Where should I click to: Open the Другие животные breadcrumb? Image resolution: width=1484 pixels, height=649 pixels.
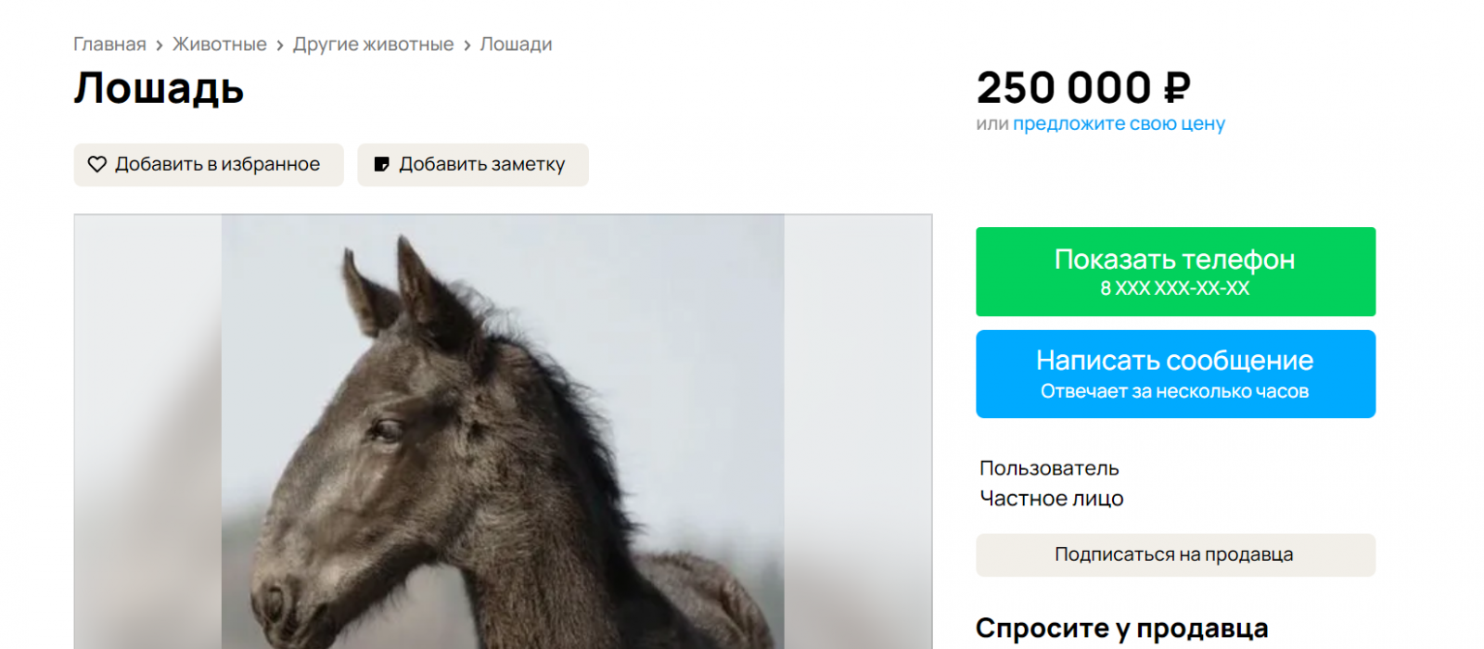pyautogui.click(x=373, y=45)
